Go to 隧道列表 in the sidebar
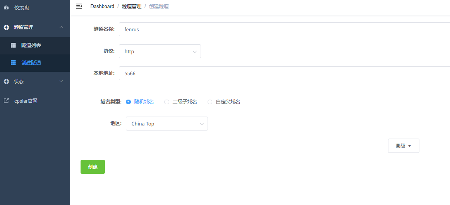Viewport: 450px width, 205px height. 31,46
